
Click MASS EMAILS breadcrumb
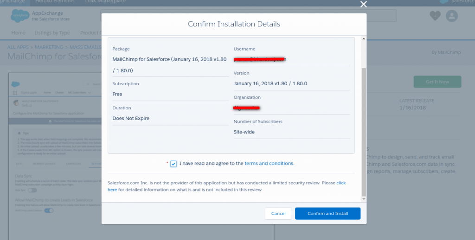point(85,47)
